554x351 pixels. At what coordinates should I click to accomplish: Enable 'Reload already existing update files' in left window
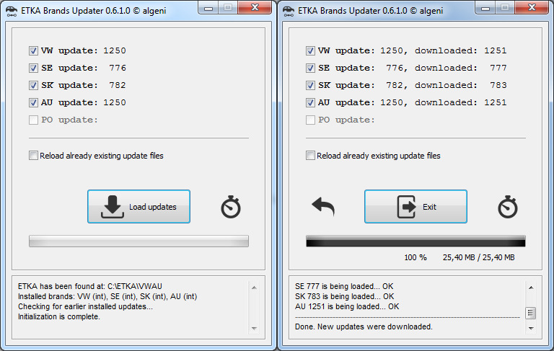click(x=33, y=156)
